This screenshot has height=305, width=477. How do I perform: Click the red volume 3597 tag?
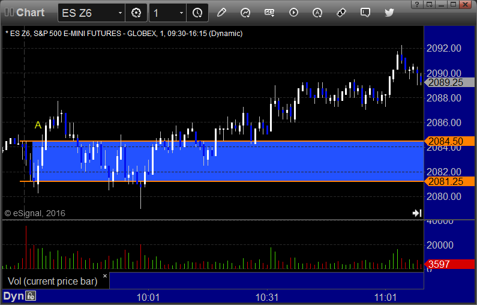click(x=449, y=264)
